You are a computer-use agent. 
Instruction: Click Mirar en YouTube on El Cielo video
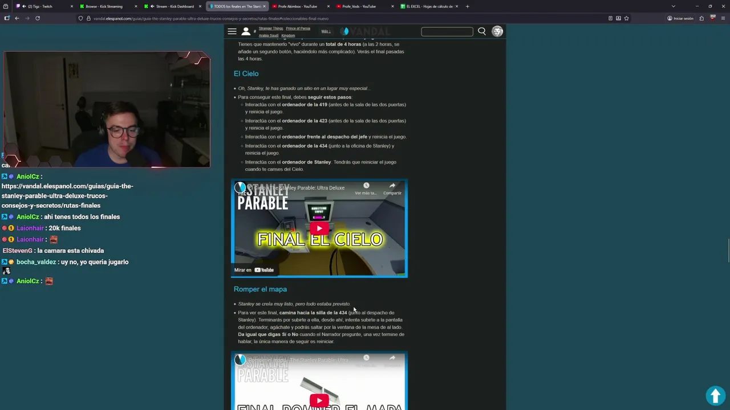254,270
